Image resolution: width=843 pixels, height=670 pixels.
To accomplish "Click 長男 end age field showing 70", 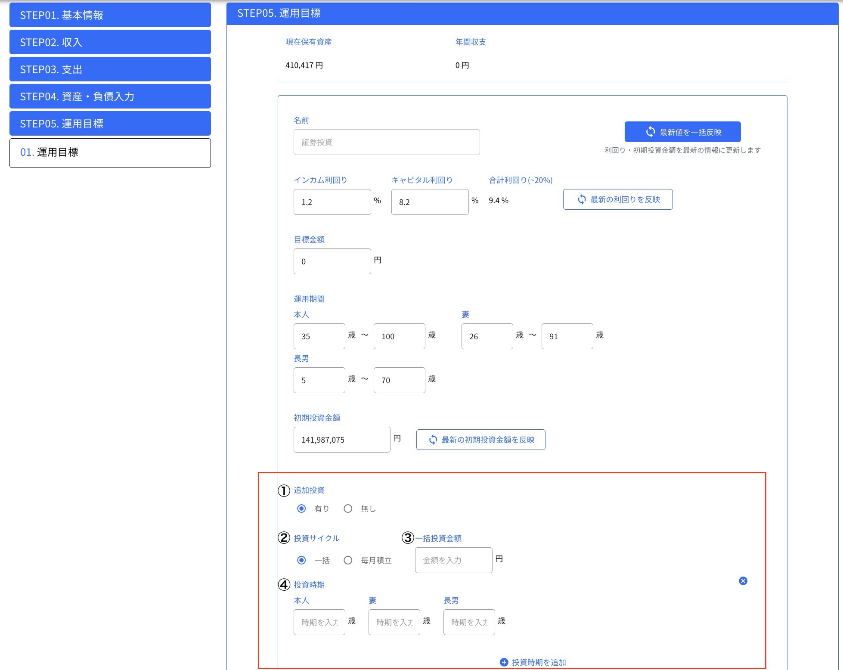I will click(400, 380).
